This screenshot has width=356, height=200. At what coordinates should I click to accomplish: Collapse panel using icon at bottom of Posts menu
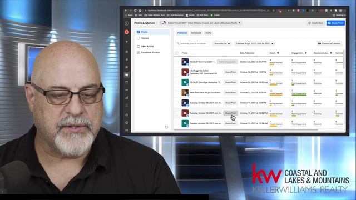tap(166, 127)
